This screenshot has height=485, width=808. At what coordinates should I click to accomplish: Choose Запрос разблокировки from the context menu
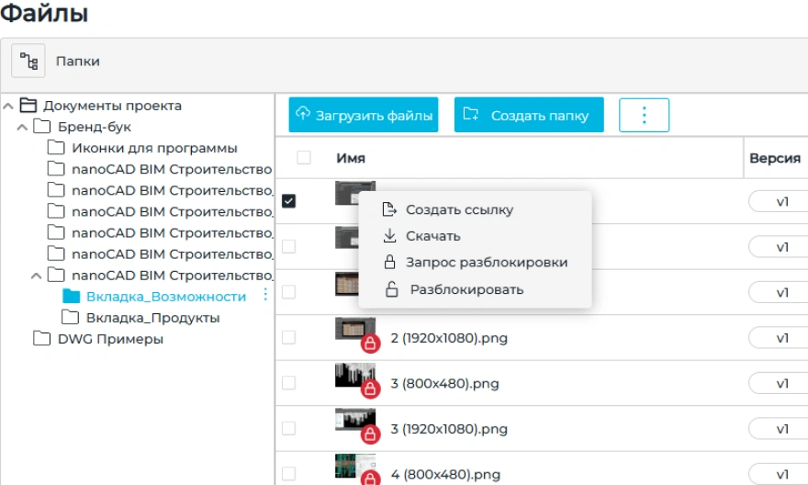coord(486,263)
